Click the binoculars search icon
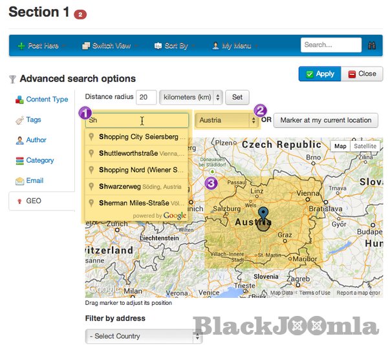Viewport: 388px width, 345px height. click(x=372, y=46)
